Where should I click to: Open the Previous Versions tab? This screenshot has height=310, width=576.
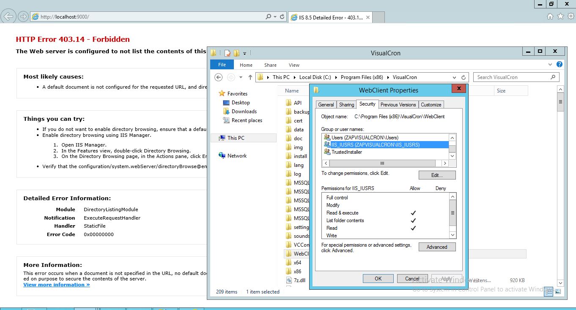[x=398, y=105]
